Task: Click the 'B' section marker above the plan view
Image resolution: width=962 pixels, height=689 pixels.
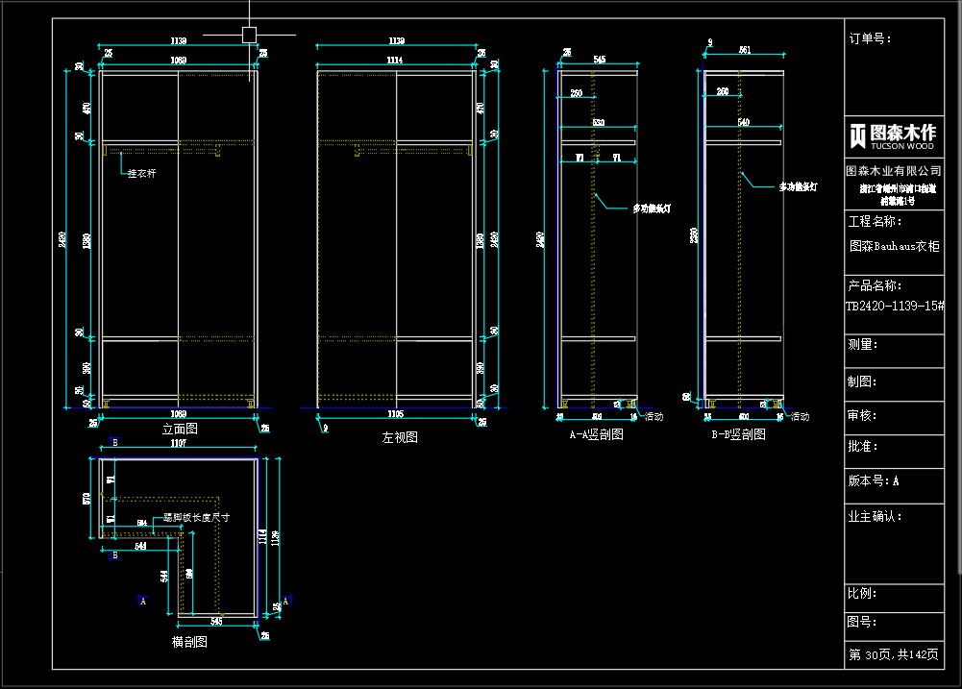Action: click(x=114, y=444)
